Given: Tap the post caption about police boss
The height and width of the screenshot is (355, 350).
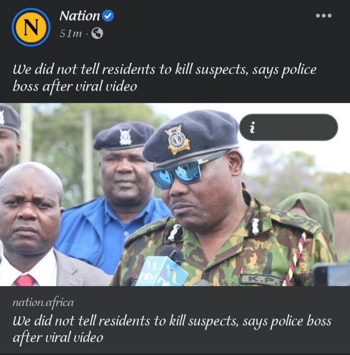Looking at the screenshot, I should coord(164,78).
